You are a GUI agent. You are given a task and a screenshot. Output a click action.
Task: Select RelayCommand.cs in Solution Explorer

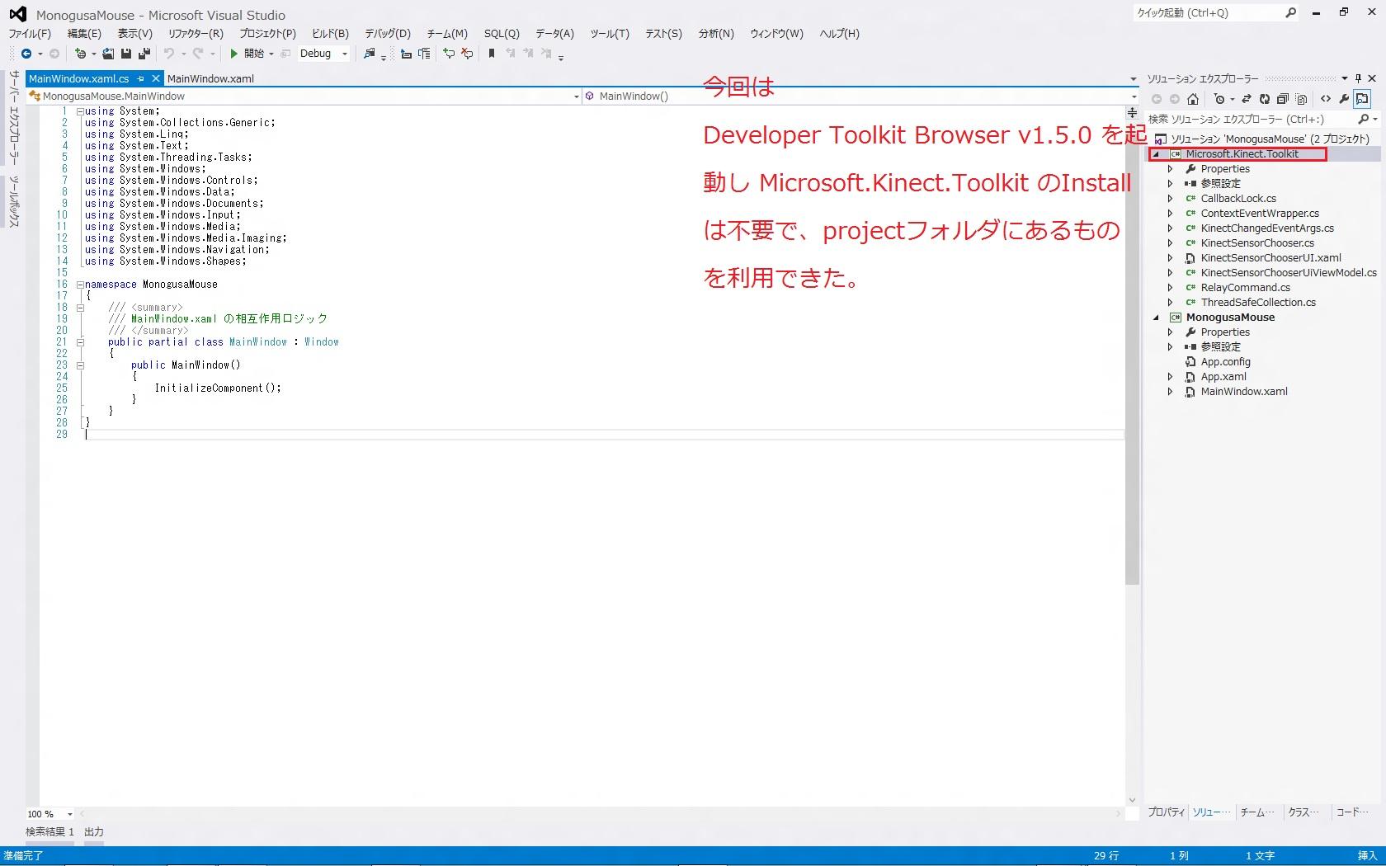coord(1246,288)
